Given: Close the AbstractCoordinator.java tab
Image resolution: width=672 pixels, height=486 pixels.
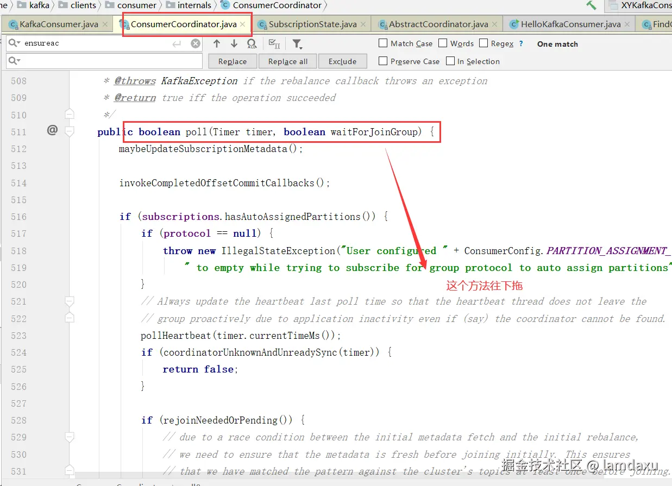Looking at the screenshot, I should [494, 24].
